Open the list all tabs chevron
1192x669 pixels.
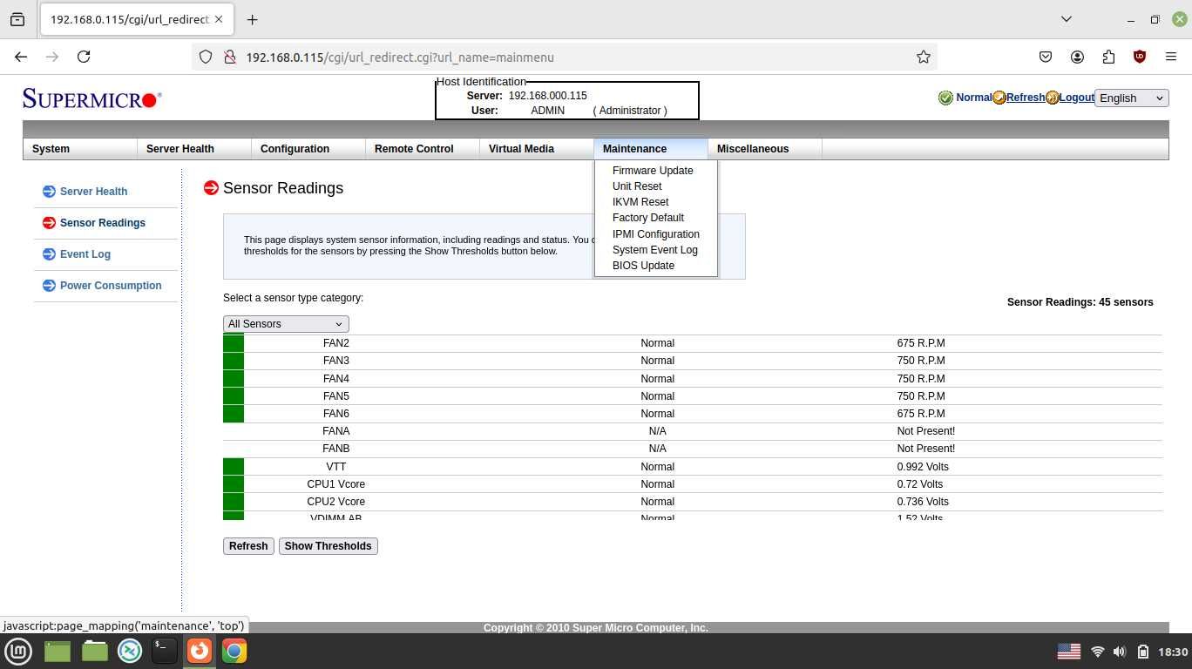(1066, 19)
